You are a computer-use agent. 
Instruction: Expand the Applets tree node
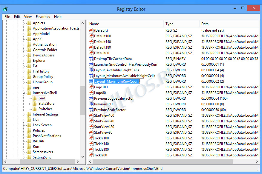24,23
